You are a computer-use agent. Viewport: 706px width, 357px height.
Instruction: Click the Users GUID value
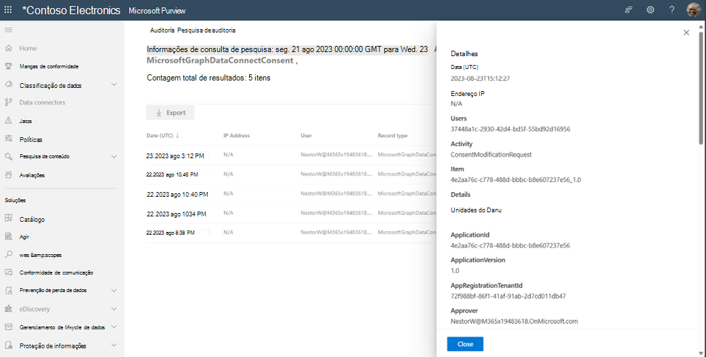pos(510,129)
